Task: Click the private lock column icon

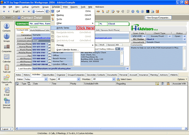Action: coord(168,84)
